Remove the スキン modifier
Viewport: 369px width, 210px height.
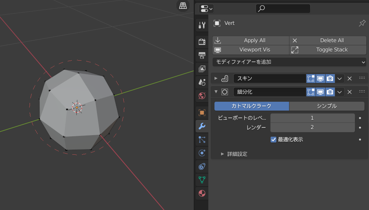coord(349,79)
